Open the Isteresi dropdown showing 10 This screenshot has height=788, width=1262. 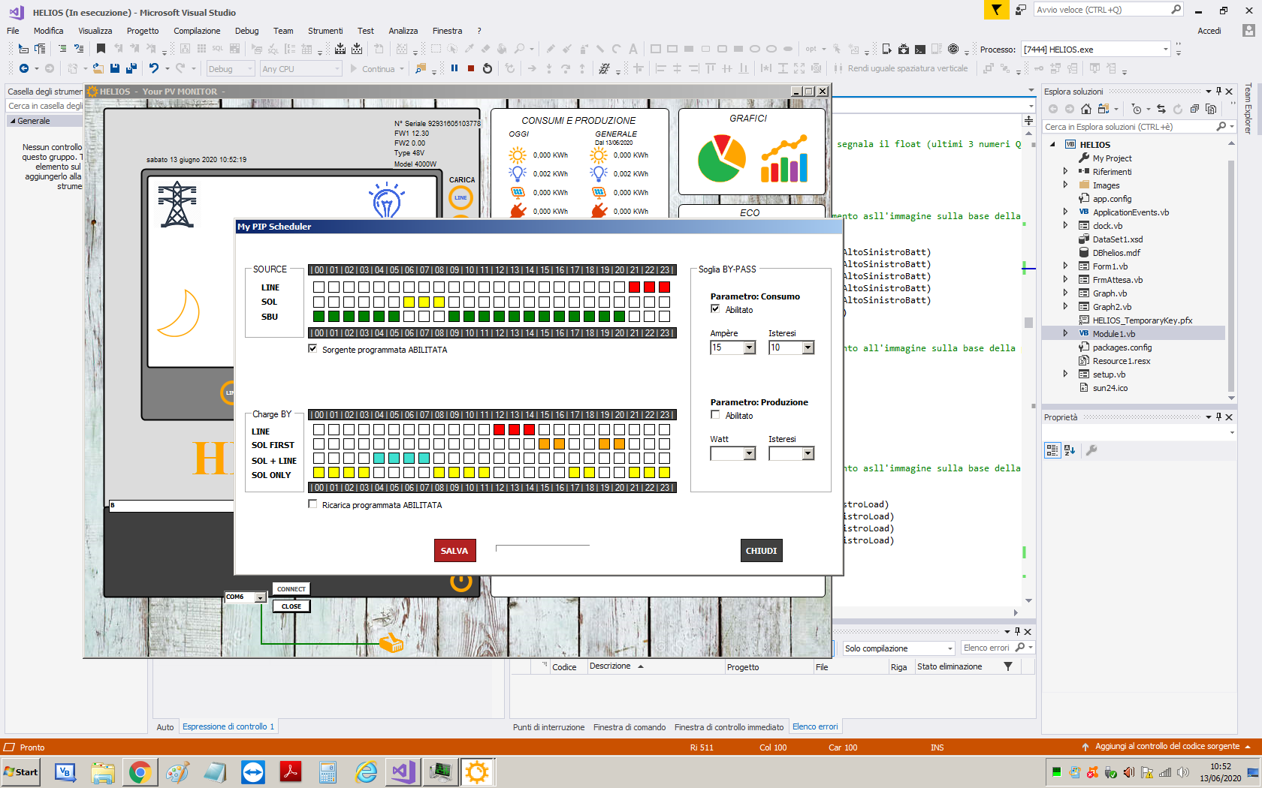click(808, 347)
